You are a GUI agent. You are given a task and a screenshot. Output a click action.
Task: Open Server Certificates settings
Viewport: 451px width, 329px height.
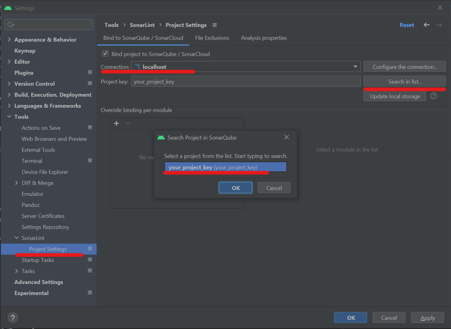pos(43,216)
